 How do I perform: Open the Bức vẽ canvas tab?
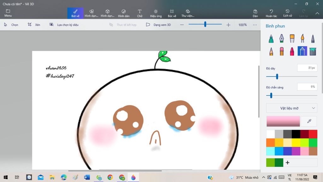[x=172, y=13]
